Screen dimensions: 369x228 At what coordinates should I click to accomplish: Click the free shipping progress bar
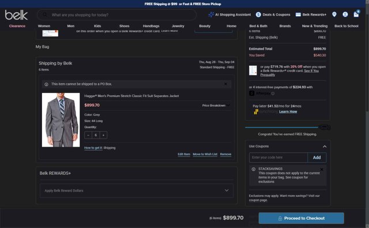click(x=287, y=128)
